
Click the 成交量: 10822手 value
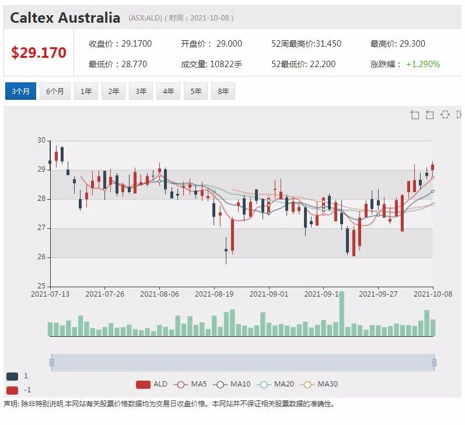[211, 64]
